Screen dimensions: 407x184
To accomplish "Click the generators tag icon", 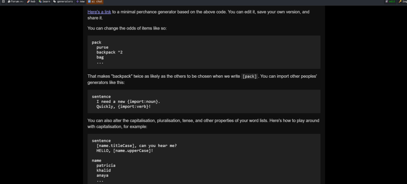I will coord(54,2).
